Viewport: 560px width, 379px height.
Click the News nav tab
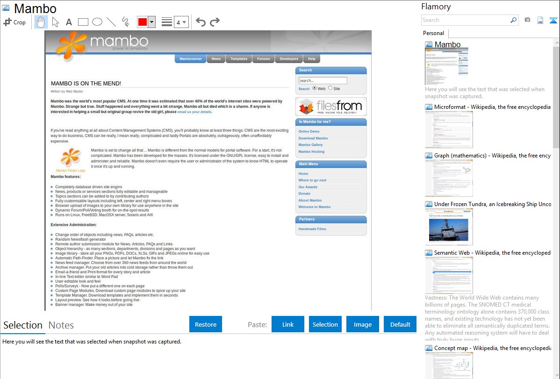[216, 58]
